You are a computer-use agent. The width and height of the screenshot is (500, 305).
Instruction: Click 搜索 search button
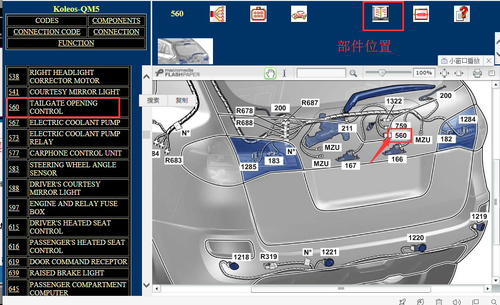pyautogui.click(x=153, y=100)
